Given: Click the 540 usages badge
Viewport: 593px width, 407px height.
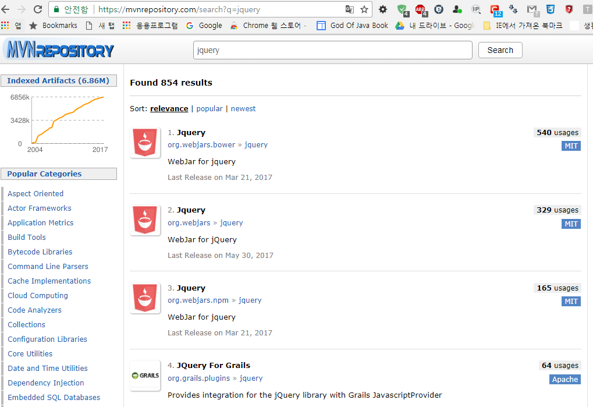Looking at the screenshot, I should (557, 132).
